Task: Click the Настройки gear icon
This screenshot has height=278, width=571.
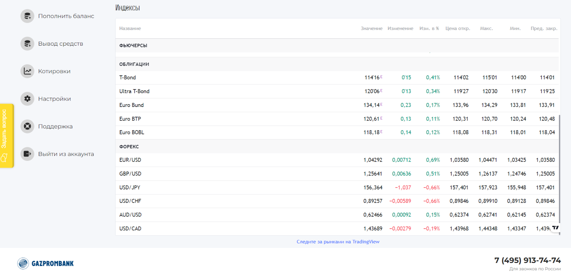Action: pyautogui.click(x=27, y=98)
